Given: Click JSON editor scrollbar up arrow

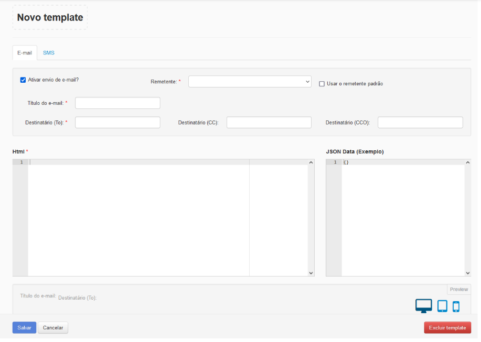Looking at the screenshot, I should pyautogui.click(x=467, y=162).
